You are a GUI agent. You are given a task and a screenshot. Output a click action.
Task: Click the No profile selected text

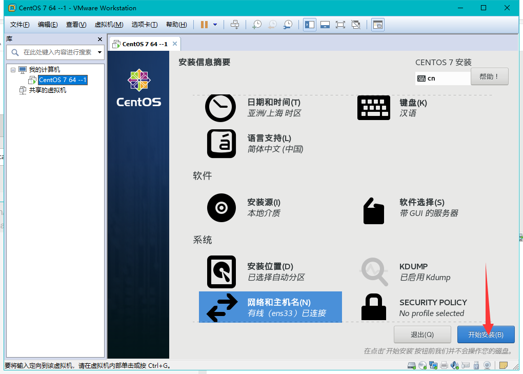(x=432, y=313)
